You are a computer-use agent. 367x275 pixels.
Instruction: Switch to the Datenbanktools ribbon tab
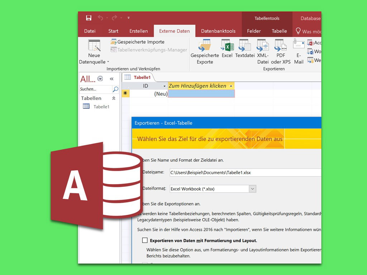click(x=218, y=31)
